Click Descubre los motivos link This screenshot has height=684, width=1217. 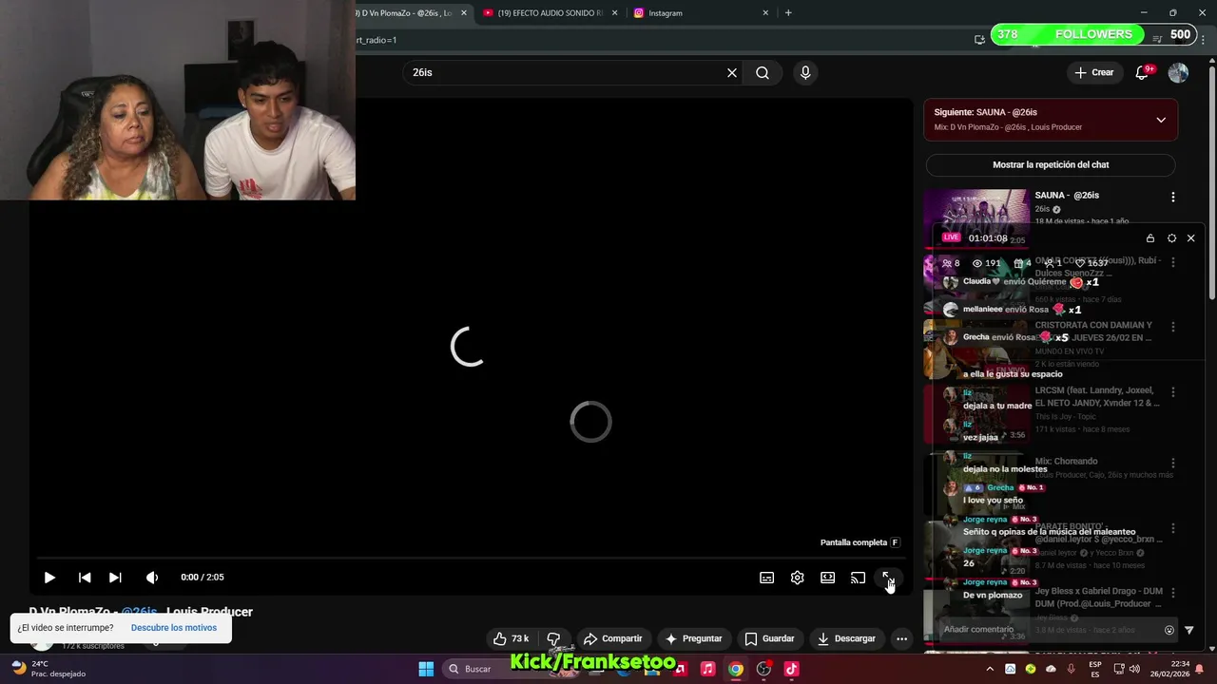pyautogui.click(x=174, y=628)
